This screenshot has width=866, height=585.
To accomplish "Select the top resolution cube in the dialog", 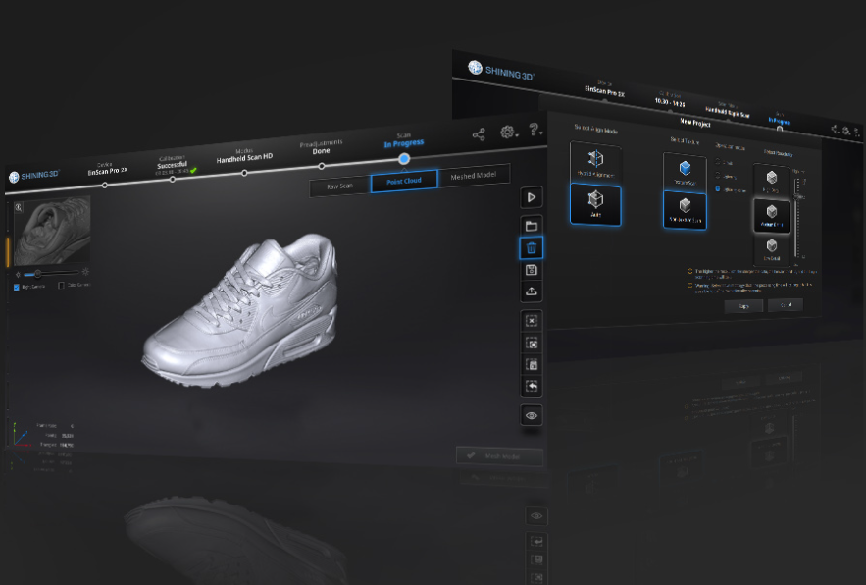I will 772,182.
